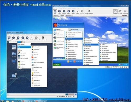The image size is (131, 102).
Task: Launch Paint from Accessories menu
Action: click(91, 54)
